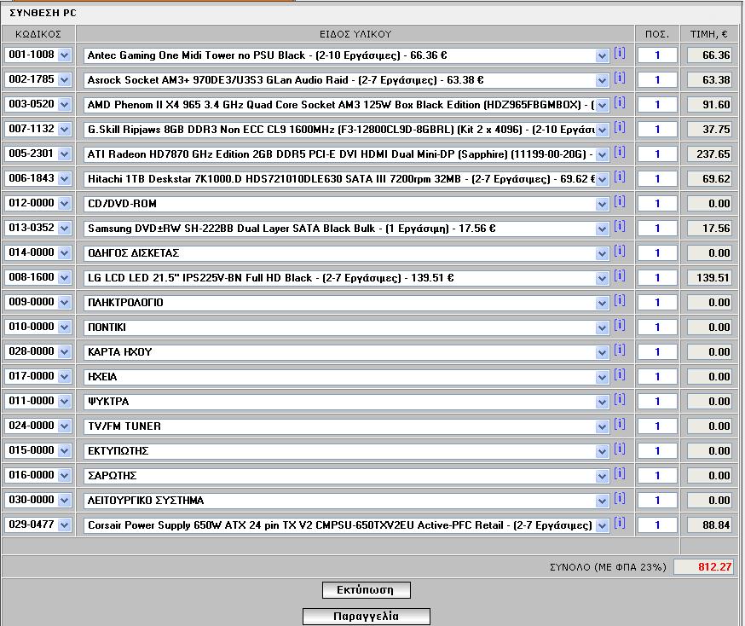Viewport: 745px width, 626px height.
Task: Open info icon on TV/FM TUNER row
Action: click(620, 424)
